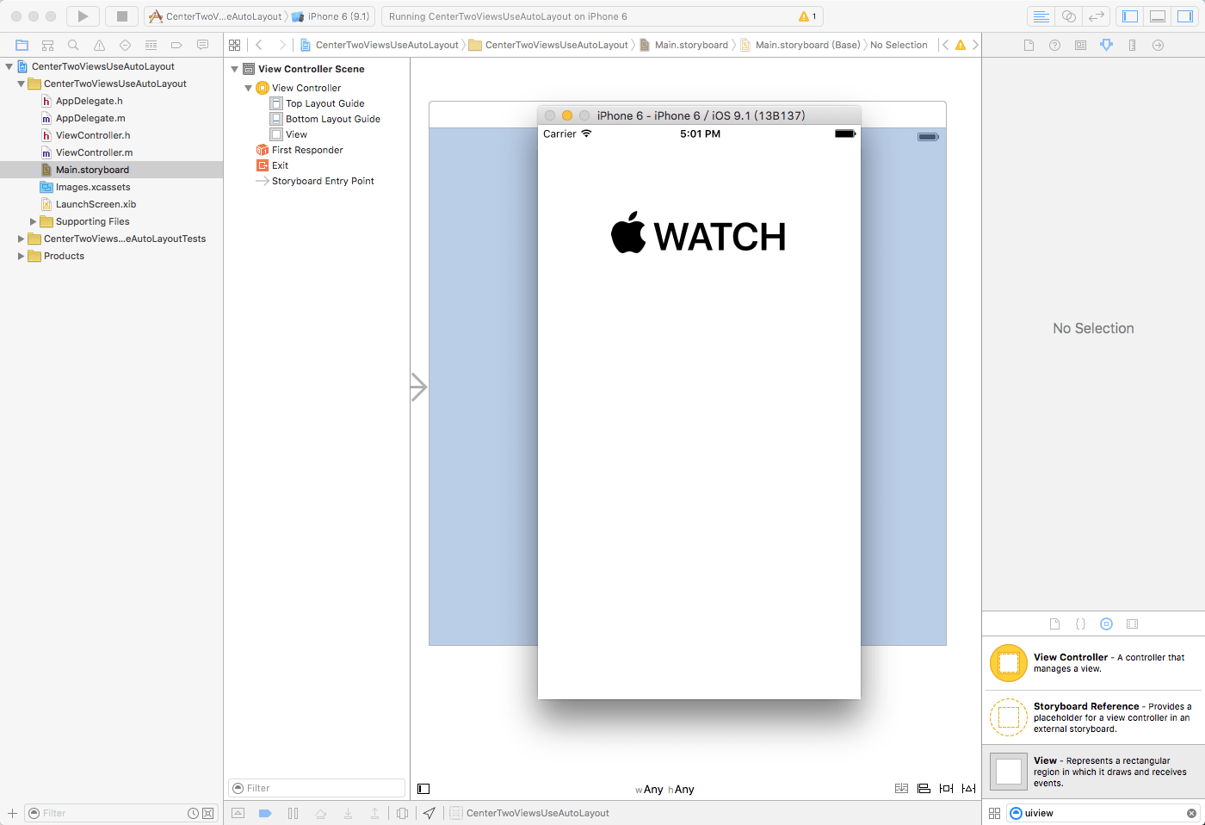Open the Debug navigator
The image size is (1205, 825).
[151, 45]
